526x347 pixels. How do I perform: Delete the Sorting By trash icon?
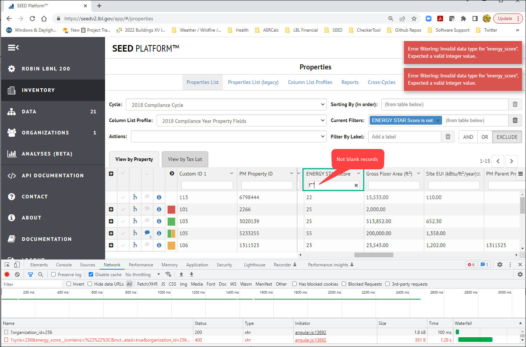click(515, 104)
